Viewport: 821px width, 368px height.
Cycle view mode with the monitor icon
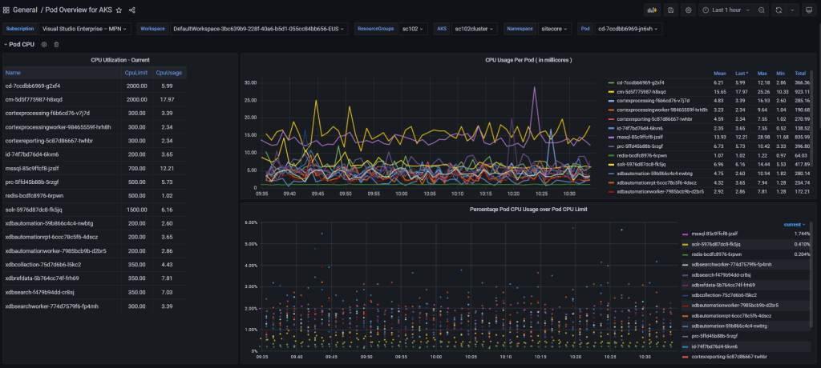(x=808, y=10)
